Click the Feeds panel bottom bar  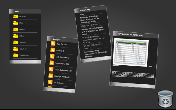point(25,62)
